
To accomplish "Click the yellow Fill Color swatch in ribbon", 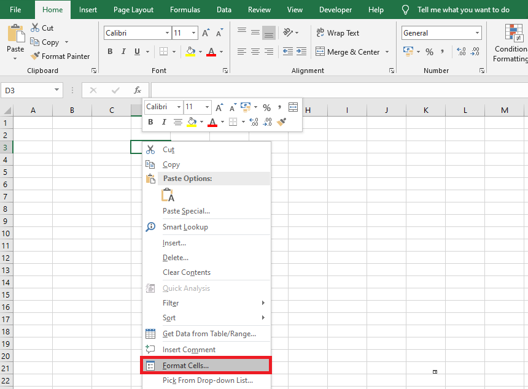I will pyautogui.click(x=190, y=52).
